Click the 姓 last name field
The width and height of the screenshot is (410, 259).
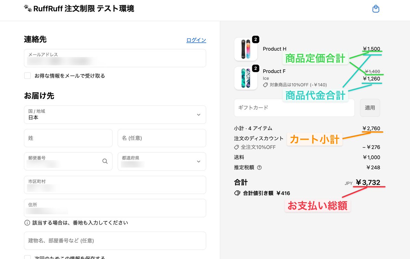(x=68, y=138)
